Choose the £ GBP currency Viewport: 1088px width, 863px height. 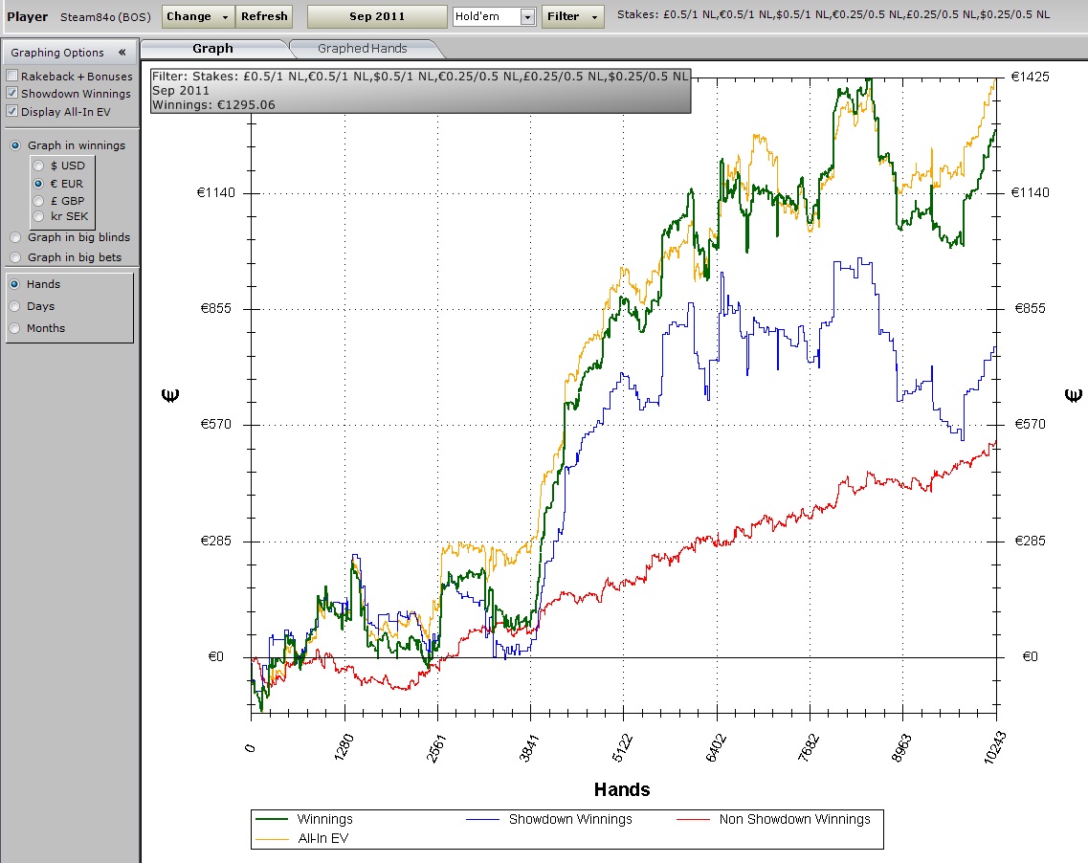[39, 201]
